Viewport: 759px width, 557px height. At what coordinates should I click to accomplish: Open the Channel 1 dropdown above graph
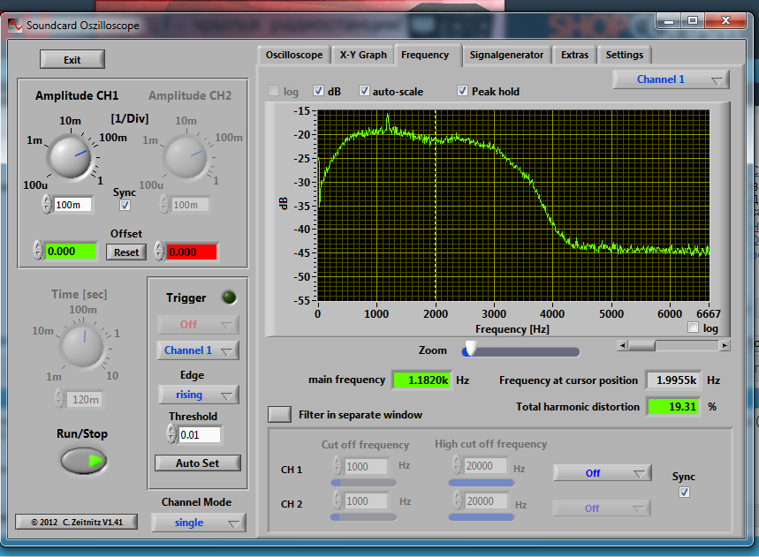point(671,79)
